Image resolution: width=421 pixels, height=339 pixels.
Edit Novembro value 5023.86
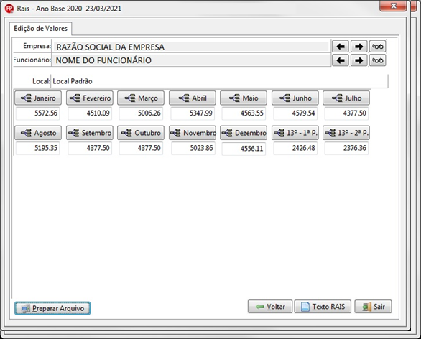(x=193, y=148)
